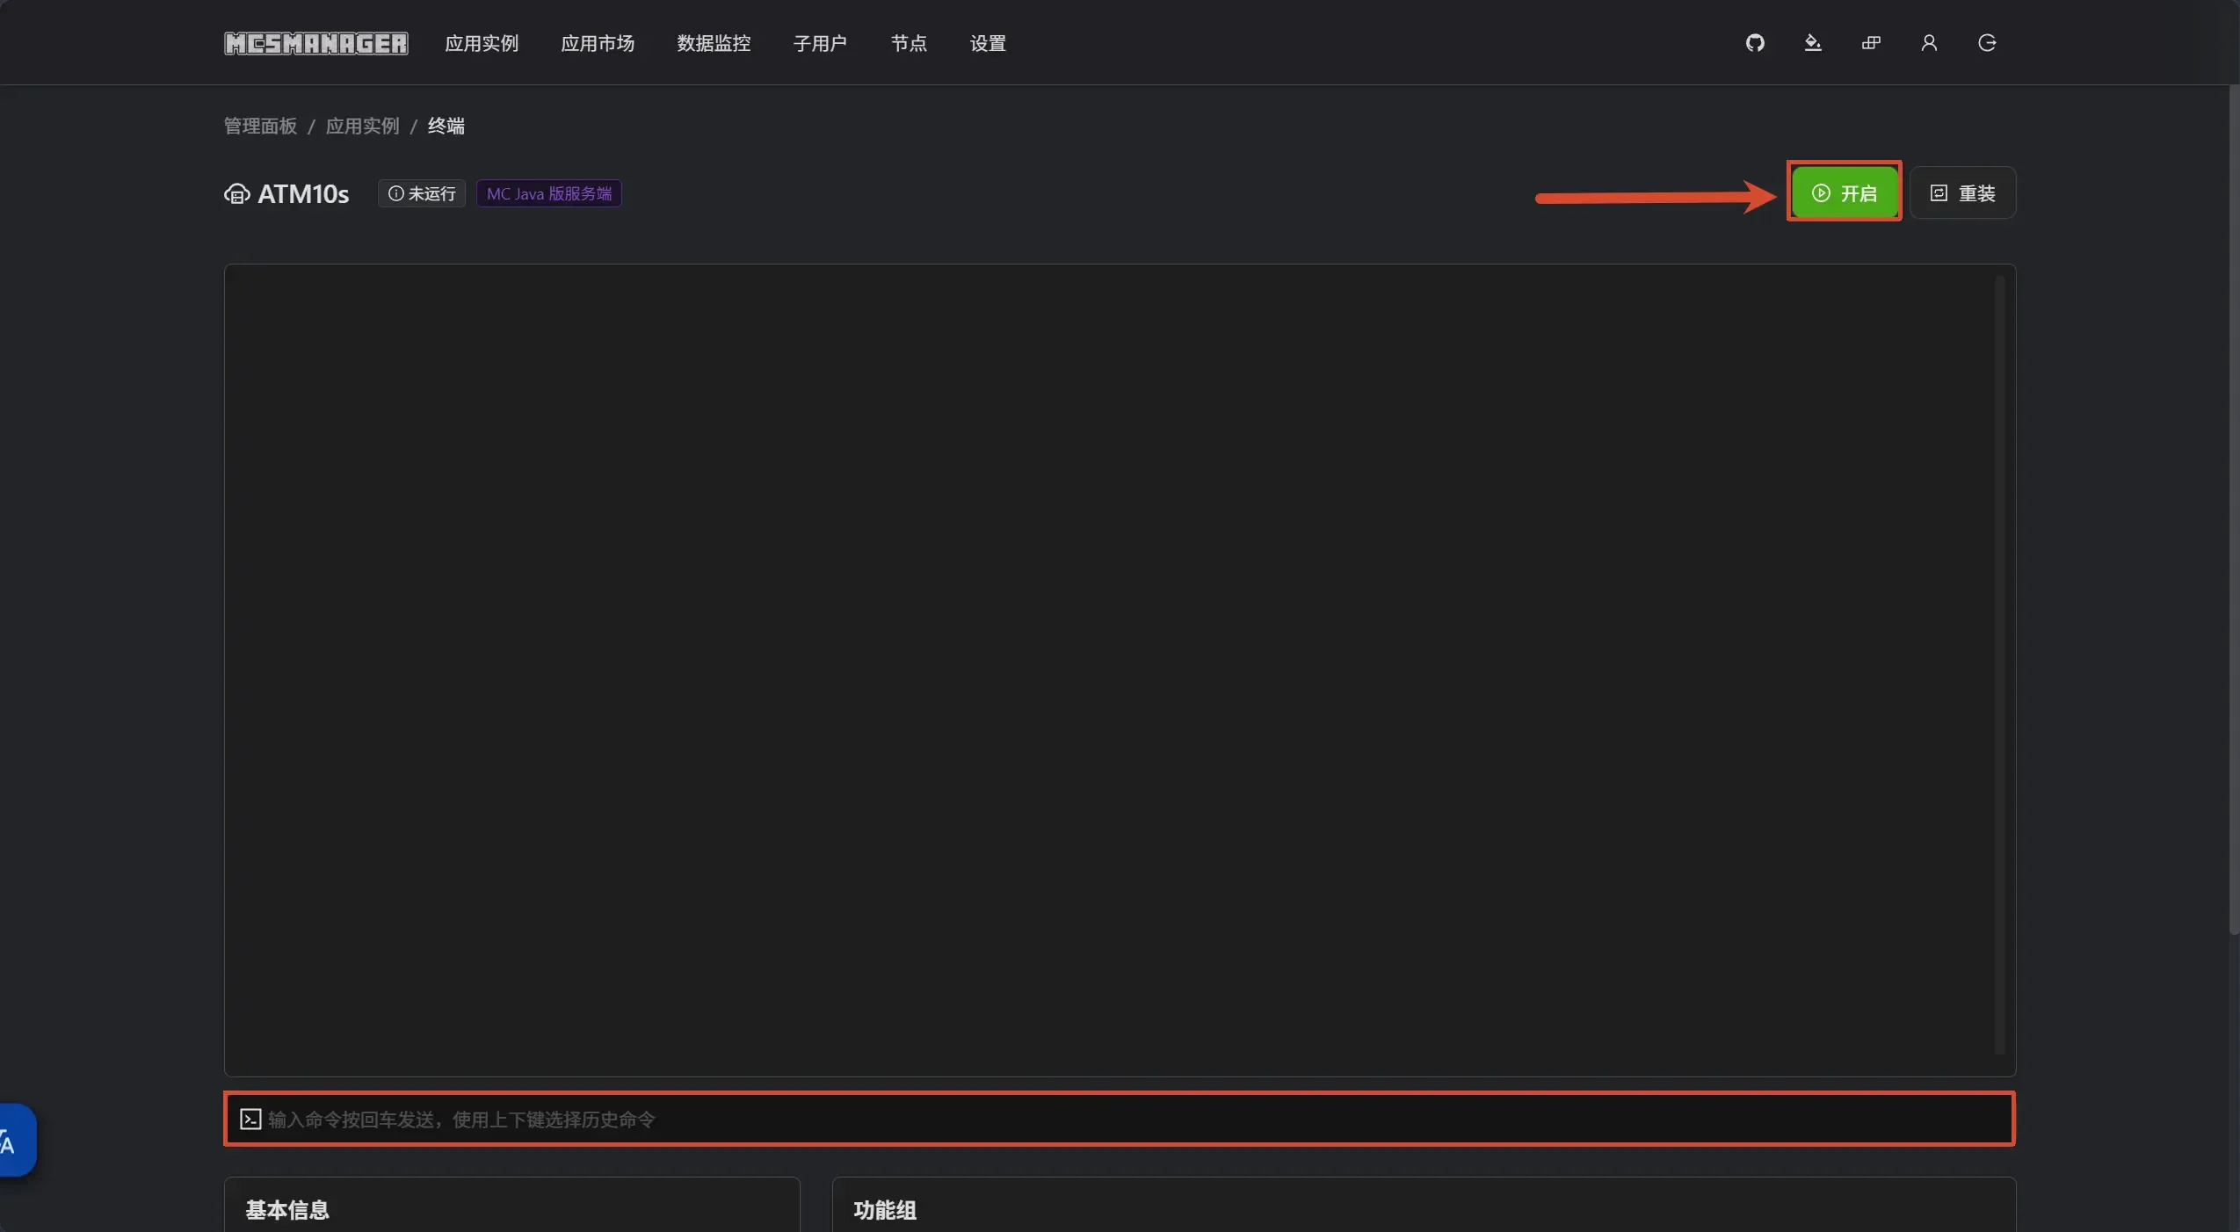Click the MC Java 版服务端 tag
This screenshot has height=1232, width=2240.
pyautogui.click(x=549, y=193)
